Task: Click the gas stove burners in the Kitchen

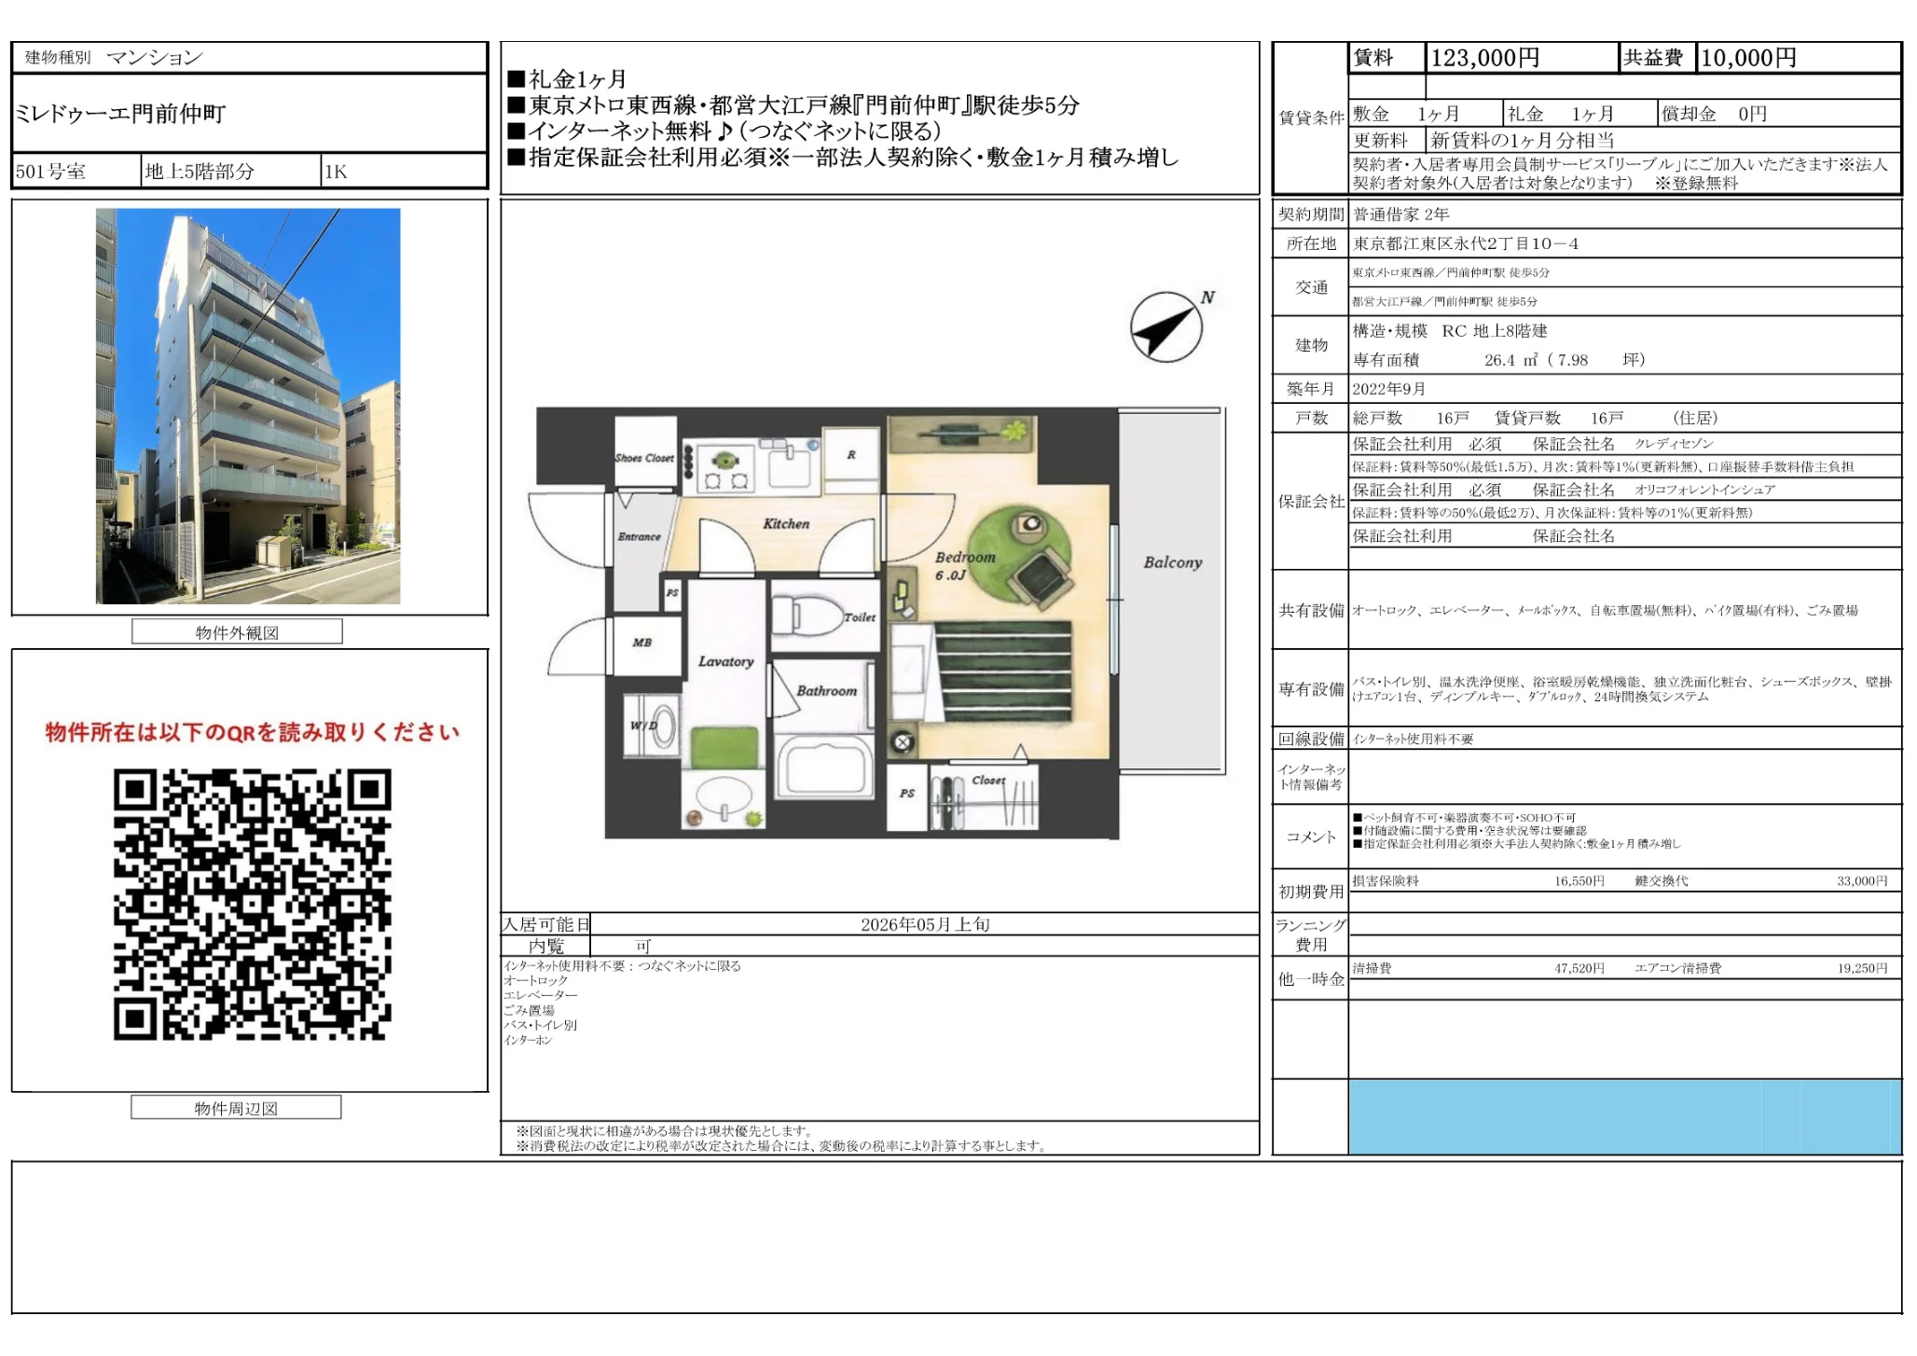Action: 726,469
